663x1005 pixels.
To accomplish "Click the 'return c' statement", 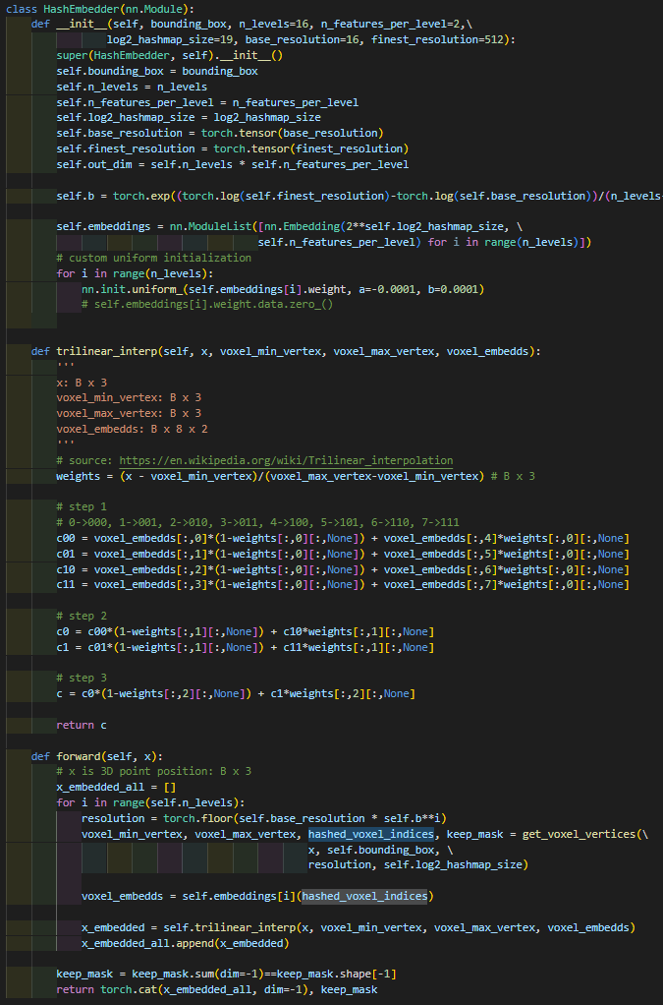I will [82, 725].
